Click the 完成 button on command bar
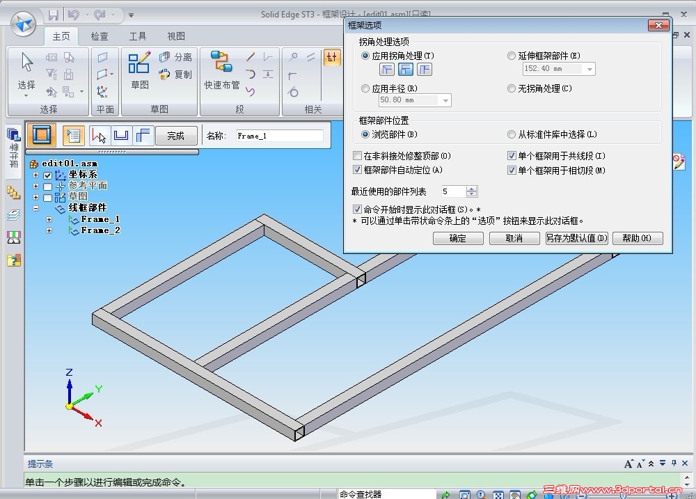 coord(176,136)
